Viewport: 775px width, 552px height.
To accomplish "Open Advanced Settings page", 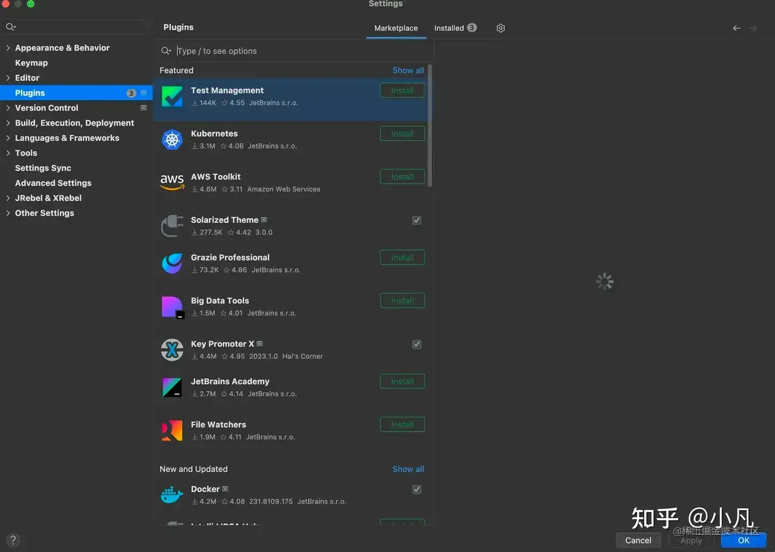I will (x=53, y=183).
